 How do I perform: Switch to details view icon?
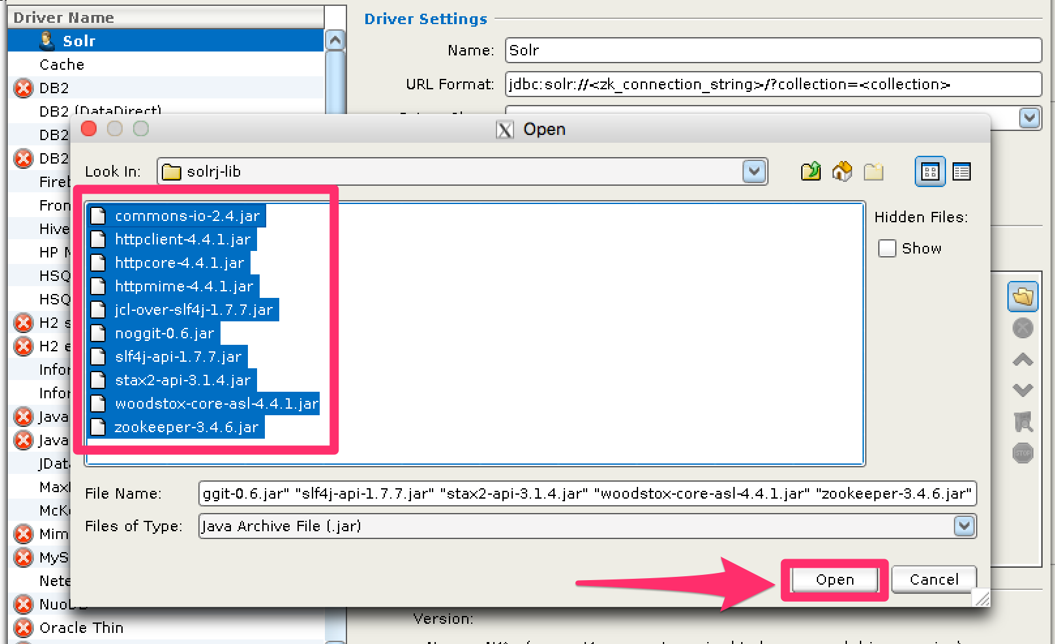(x=961, y=172)
